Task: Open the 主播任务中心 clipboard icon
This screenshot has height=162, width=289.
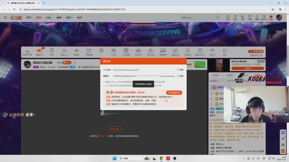Action: click(200, 52)
